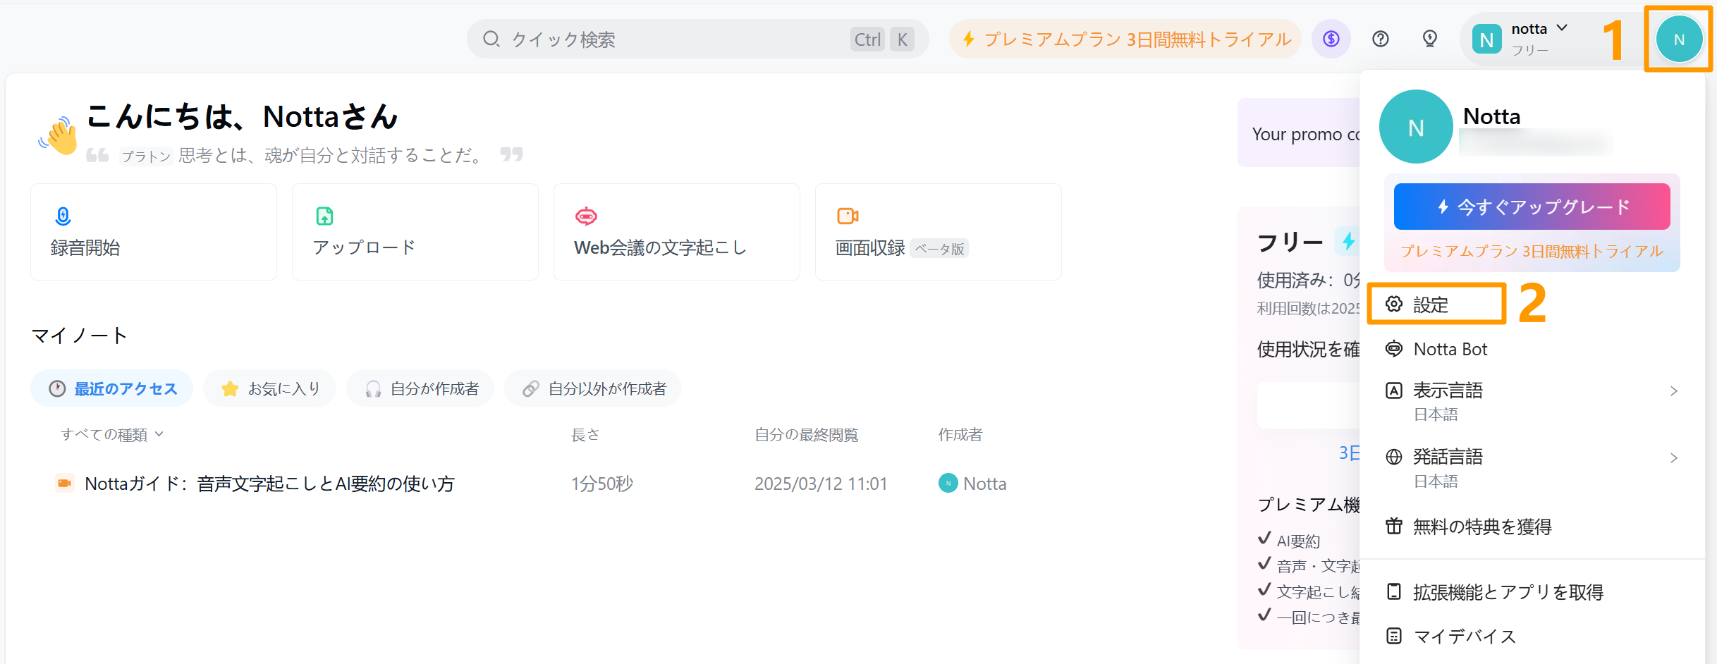Click the headphones icon in 自分が作成者
This screenshot has height=664, width=1717.
click(373, 389)
